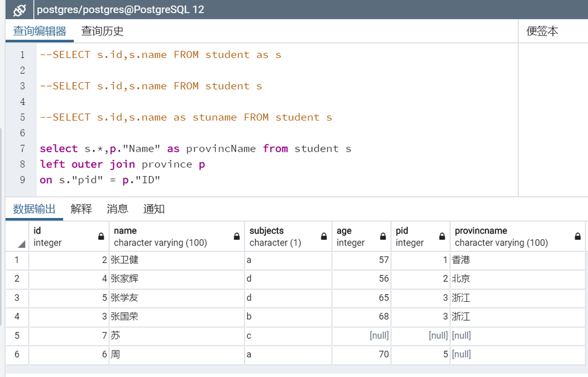Open the 便签本 scratch pad tab
588x377 pixels.
[542, 31]
